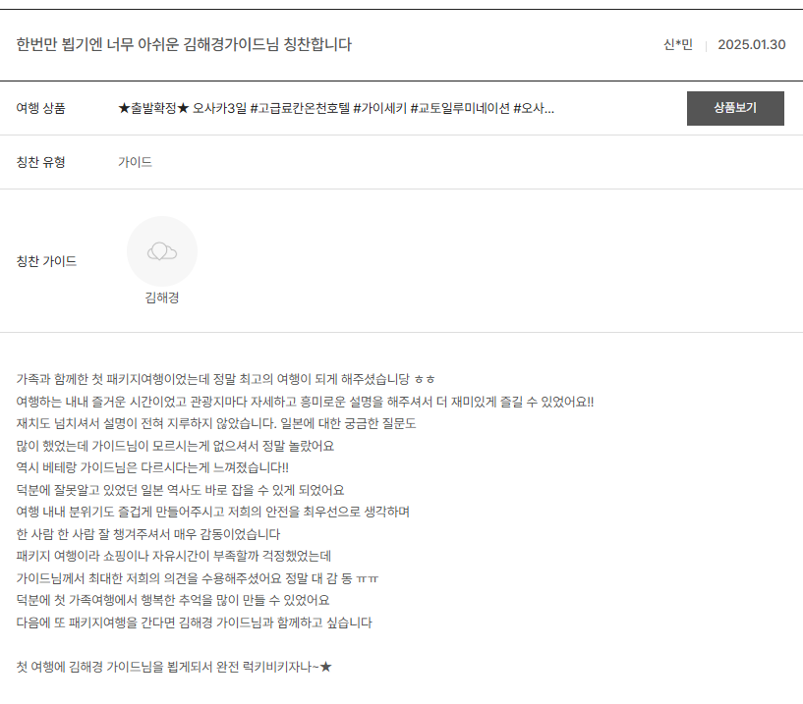Click the line starting 많이 했었는데 가이드님이
Image resolution: width=803 pixels, height=704 pixels.
(x=175, y=446)
